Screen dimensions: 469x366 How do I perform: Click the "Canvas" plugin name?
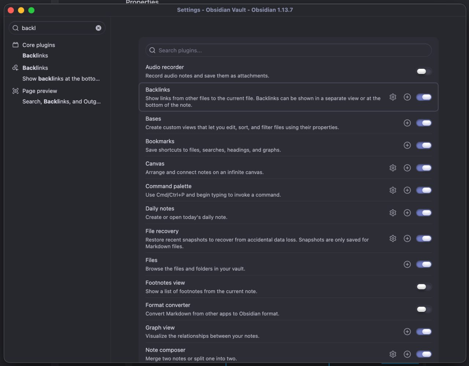[155, 164]
